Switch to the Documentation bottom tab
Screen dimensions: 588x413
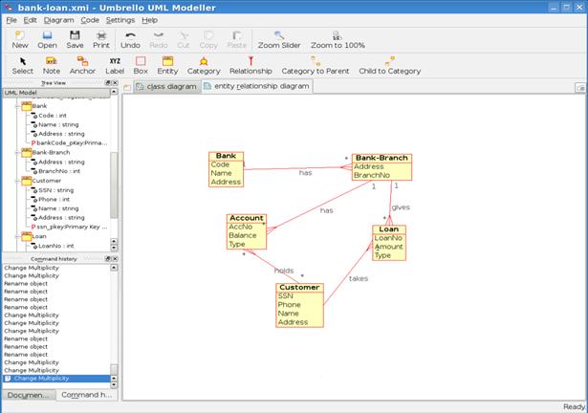pyautogui.click(x=29, y=395)
